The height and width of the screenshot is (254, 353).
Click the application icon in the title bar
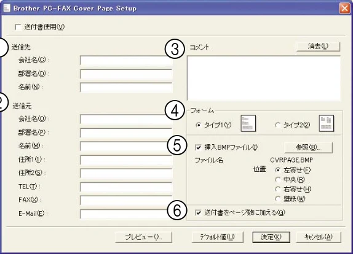(7, 8)
